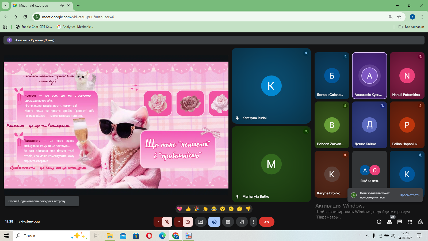
Task: Open host controls lock icon
Action: tap(420, 222)
